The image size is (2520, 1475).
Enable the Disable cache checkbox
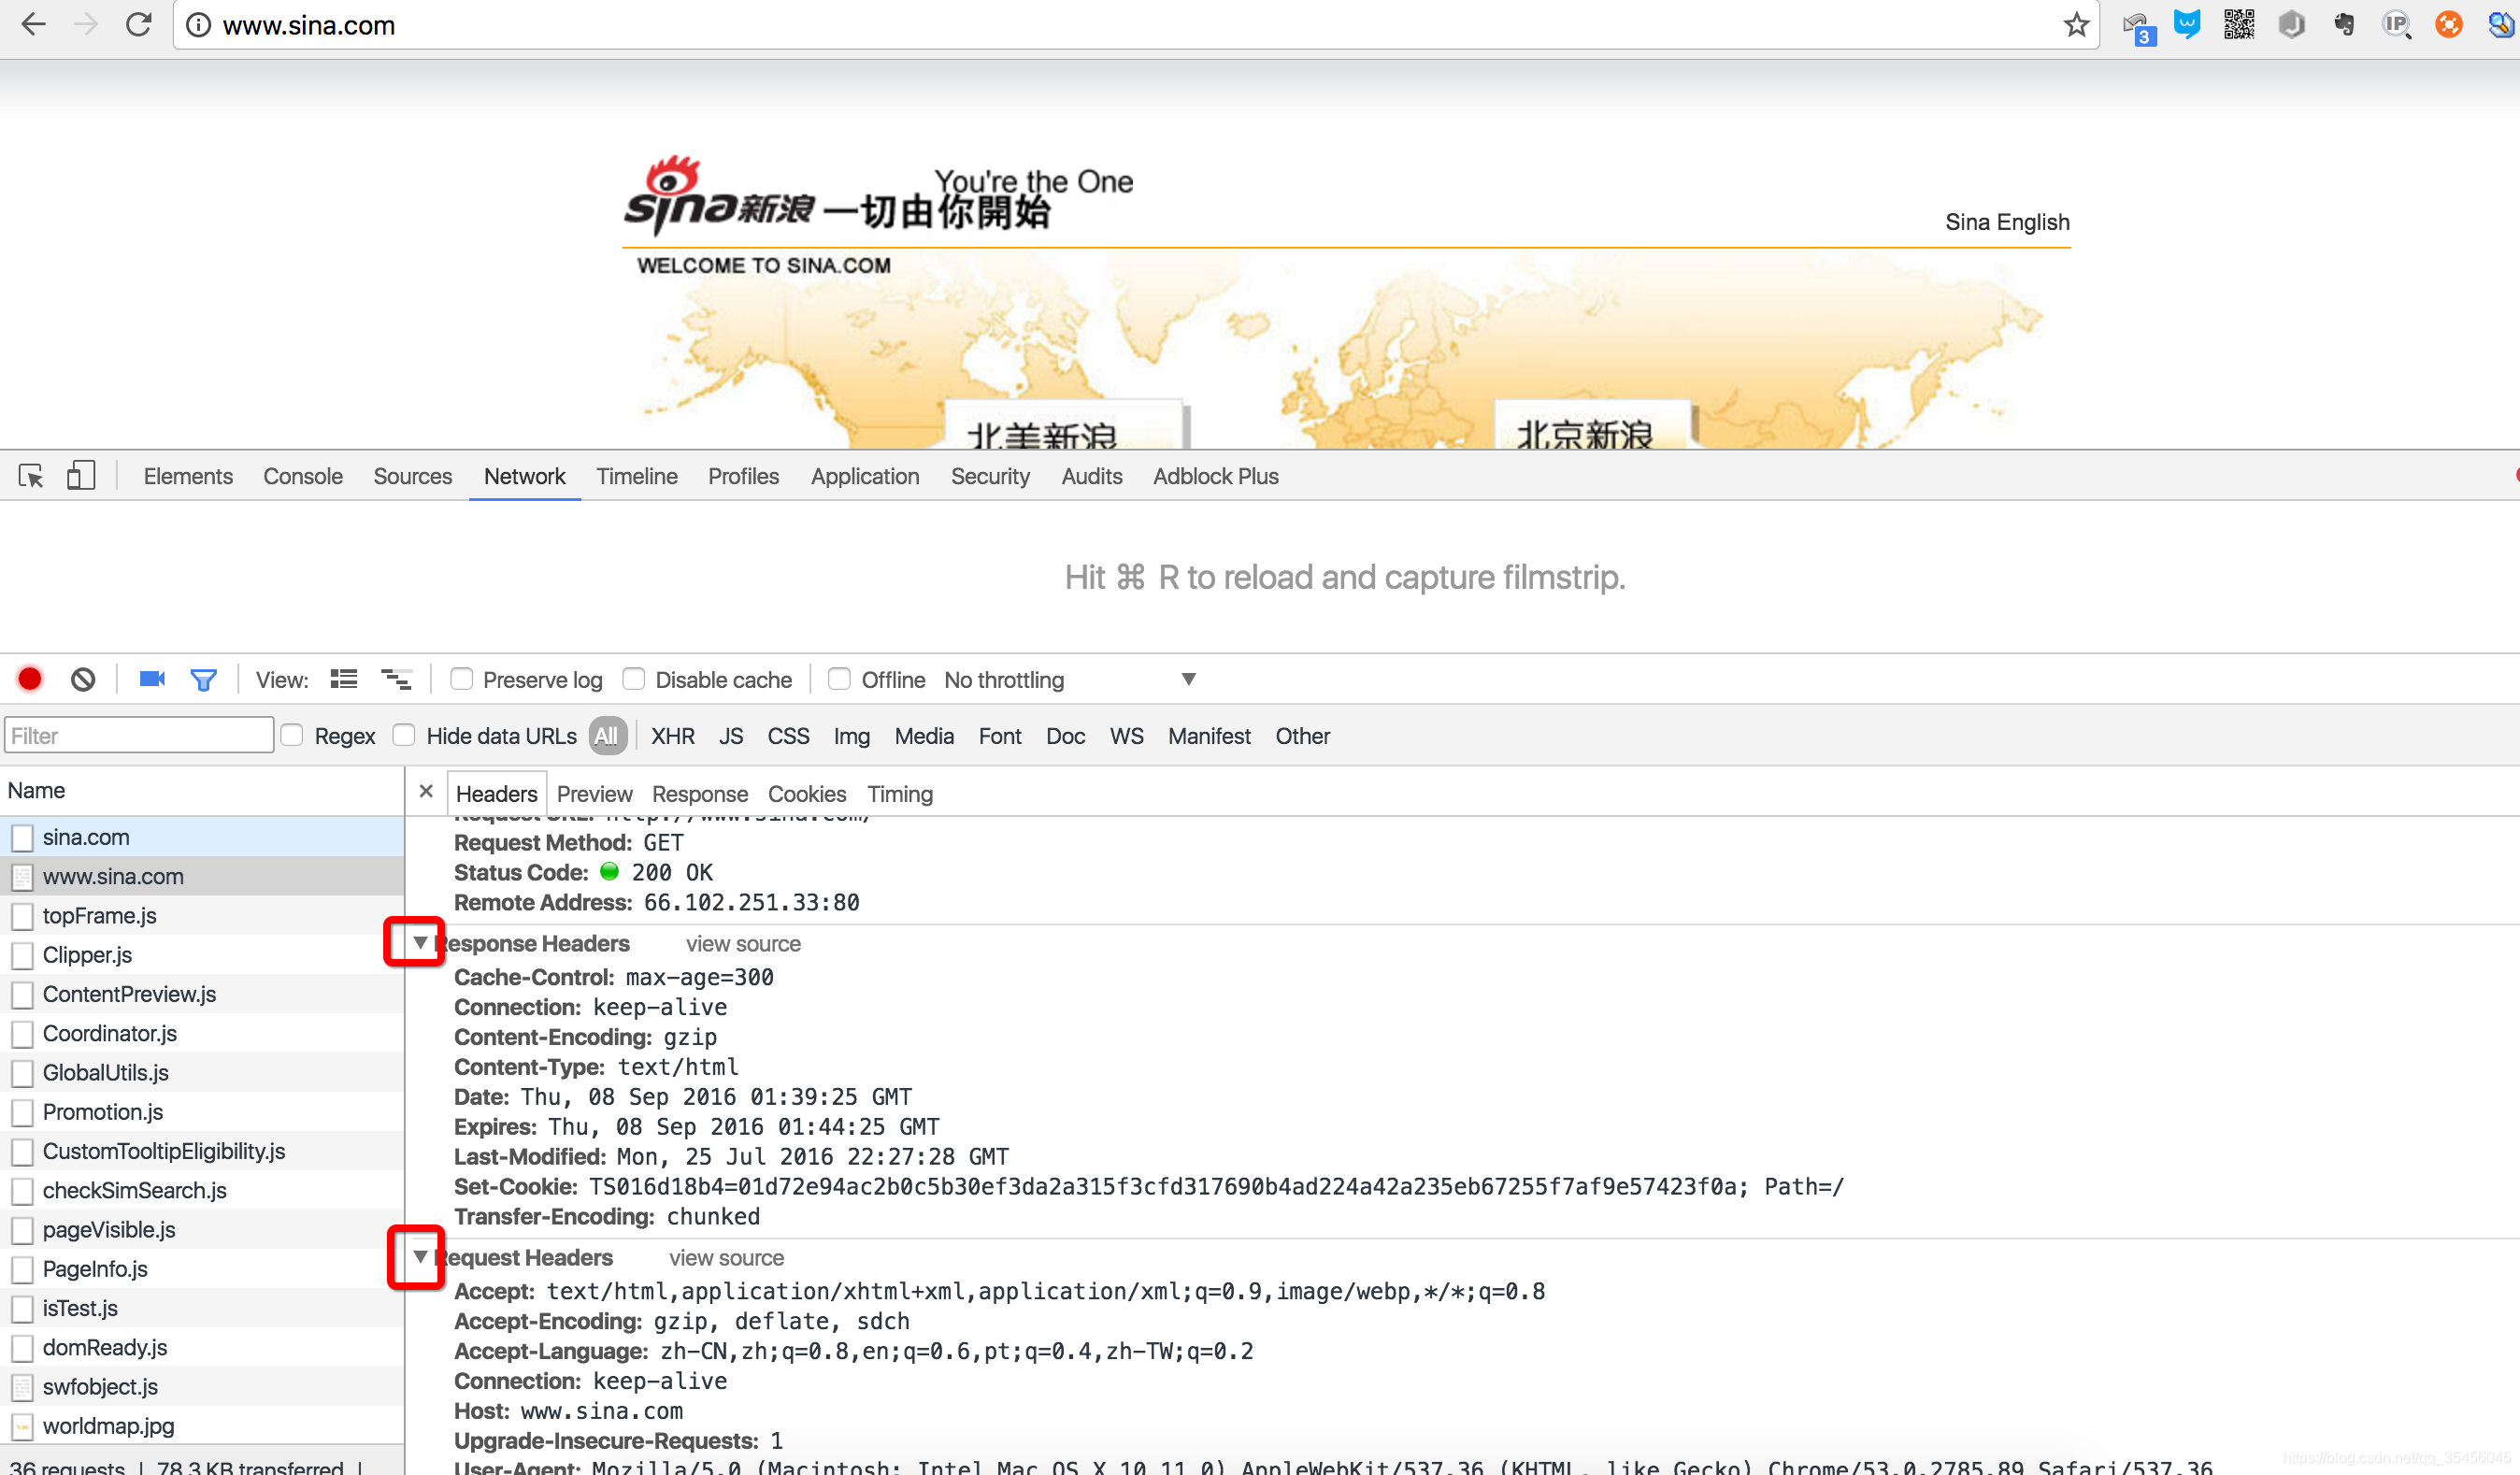[x=636, y=680]
